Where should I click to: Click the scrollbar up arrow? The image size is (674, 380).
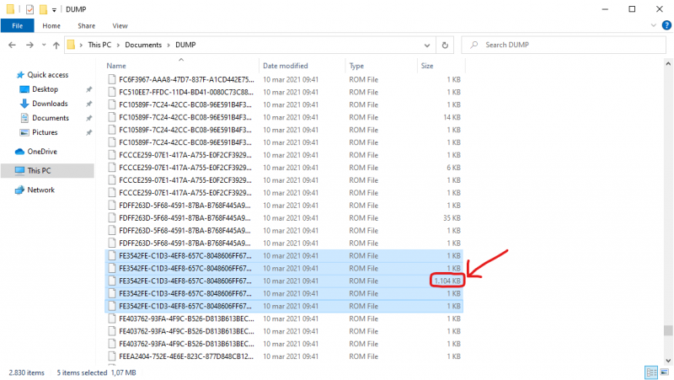[x=667, y=64]
